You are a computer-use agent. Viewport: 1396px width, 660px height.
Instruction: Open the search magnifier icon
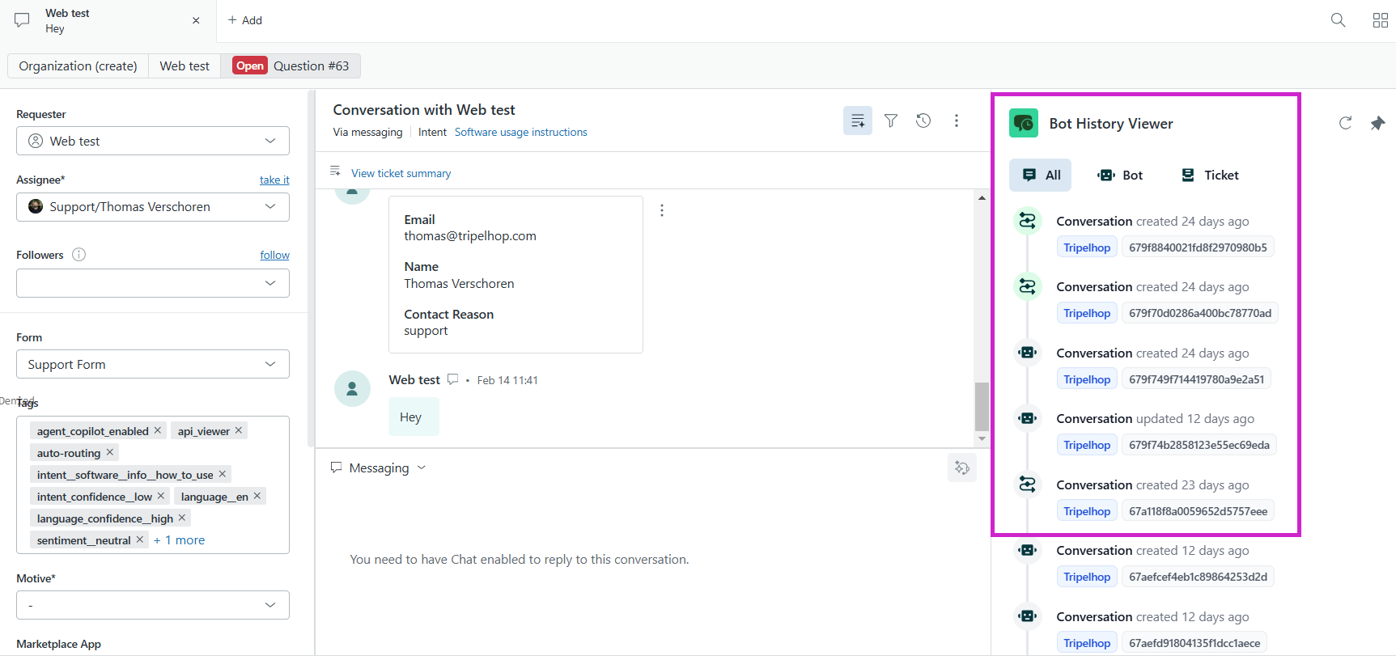pos(1339,20)
